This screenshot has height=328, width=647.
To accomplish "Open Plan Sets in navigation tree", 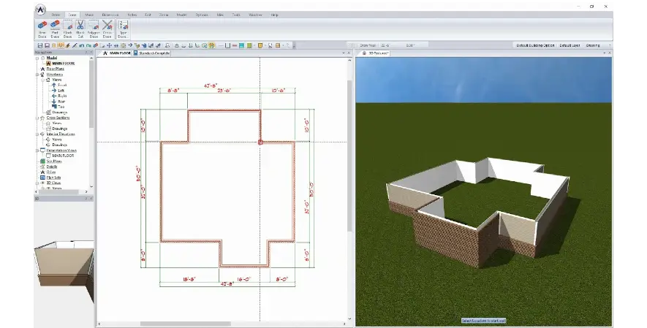I will point(53,178).
